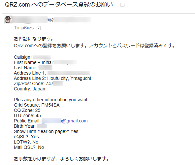Click the 'Mail QSL?: No' line
The image size is (195, 165).
pos(29,147)
